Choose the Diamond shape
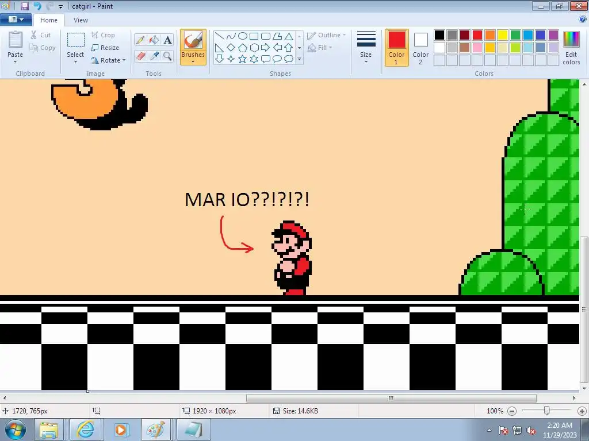Viewport: 589px width, 441px height. click(x=231, y=48)
